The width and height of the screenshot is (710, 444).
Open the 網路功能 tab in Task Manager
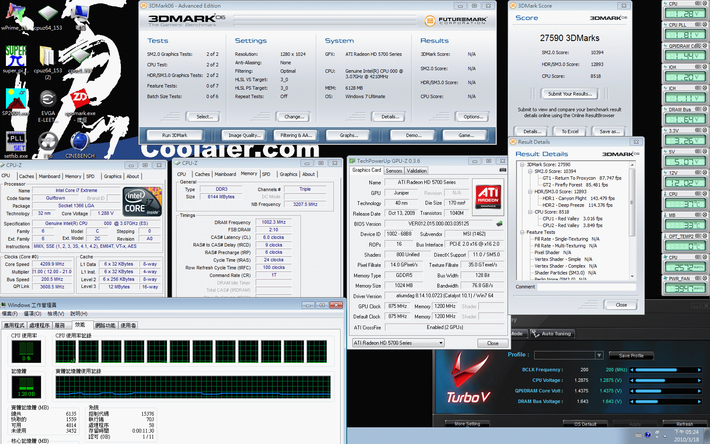105,325
